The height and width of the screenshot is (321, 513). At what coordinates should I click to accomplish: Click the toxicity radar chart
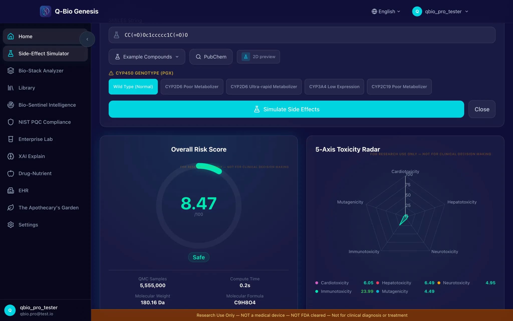(x=405, y=213)
